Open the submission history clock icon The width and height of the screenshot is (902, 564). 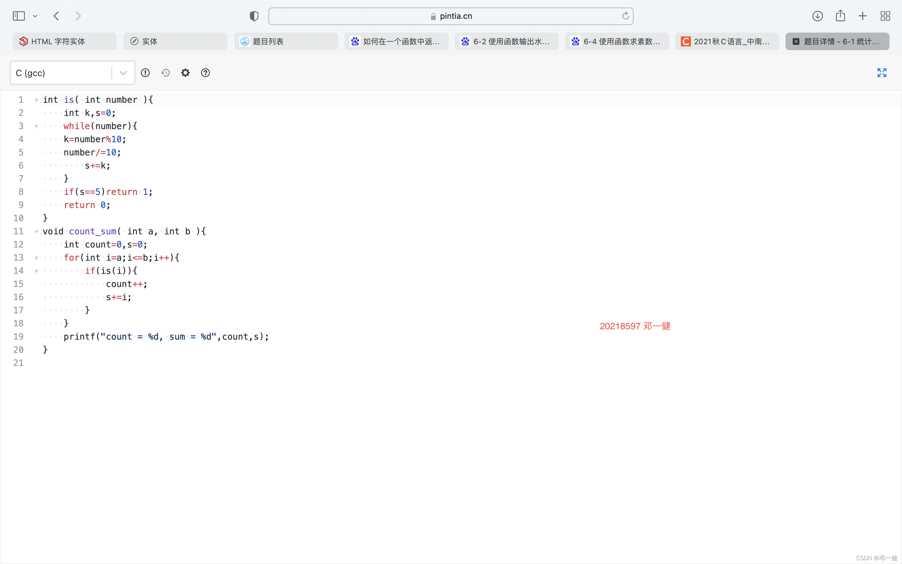click(x=165, y=73)
